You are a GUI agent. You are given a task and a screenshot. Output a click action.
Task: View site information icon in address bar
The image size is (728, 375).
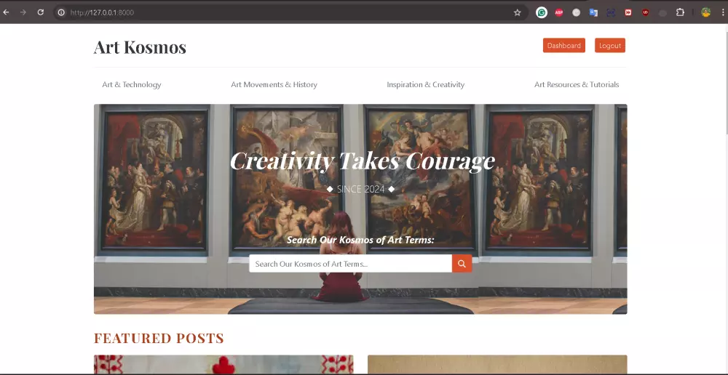(61, 12)
